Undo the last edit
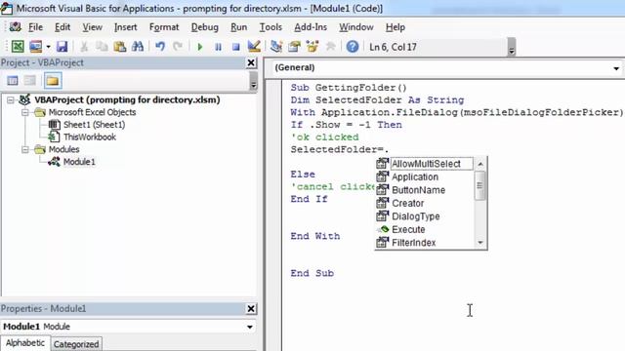Image resolution: width=625 pixels, height=351 pixels. tap(160, 47)
